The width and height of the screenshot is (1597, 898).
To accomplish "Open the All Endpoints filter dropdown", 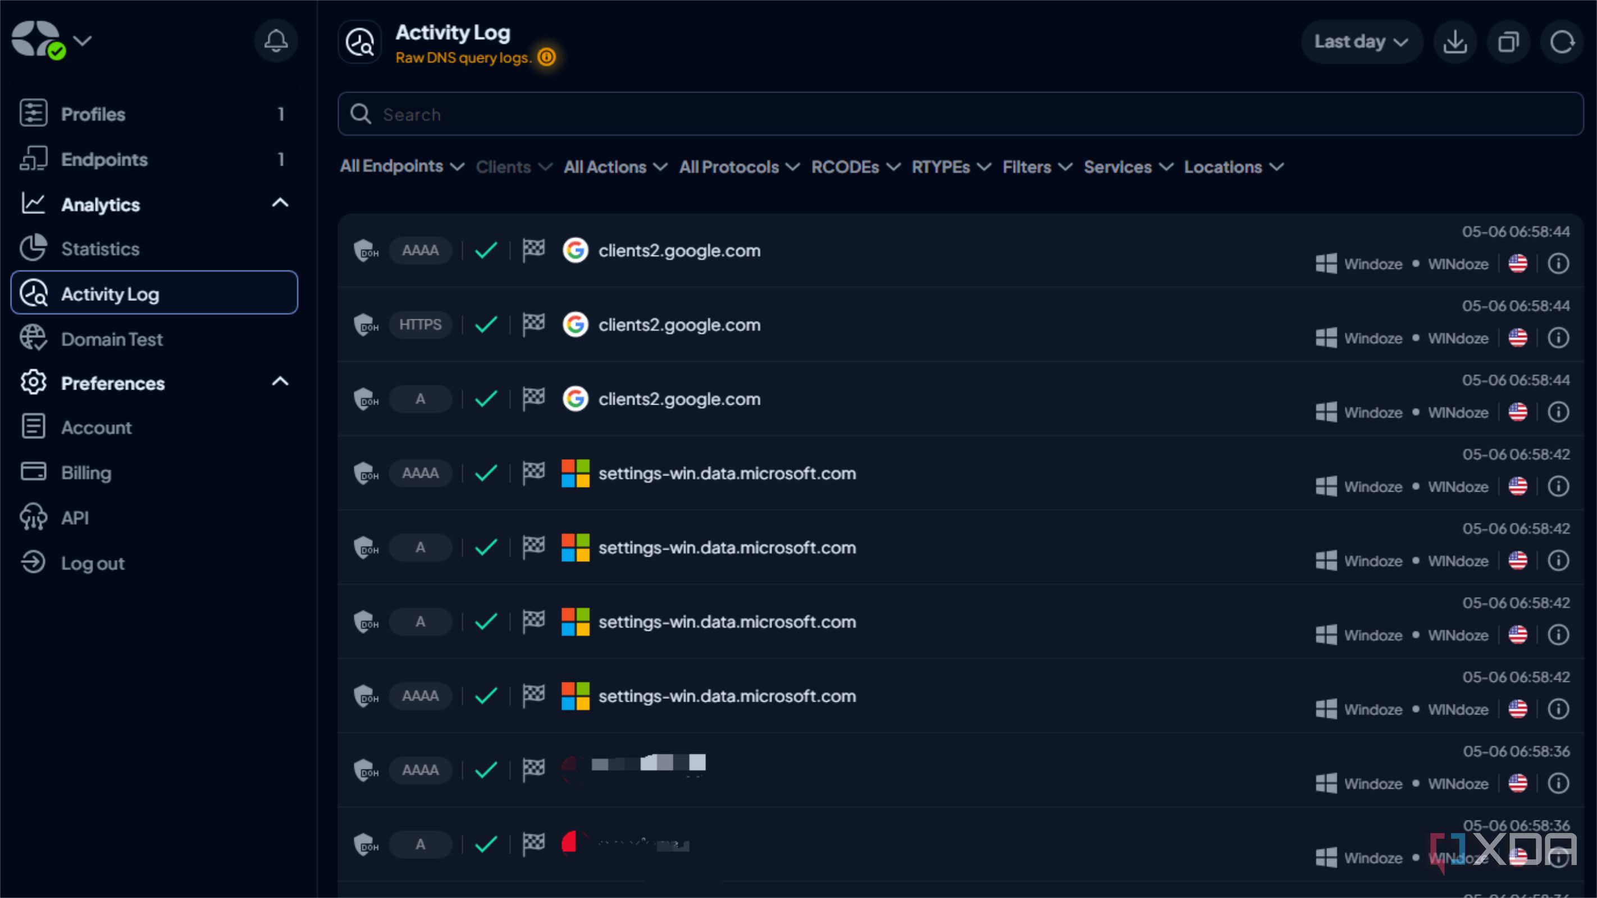I will point(401,167).
